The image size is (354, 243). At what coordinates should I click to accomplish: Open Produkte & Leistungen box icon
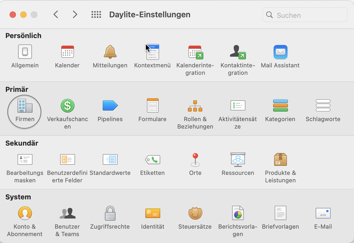tap(280, 160)
